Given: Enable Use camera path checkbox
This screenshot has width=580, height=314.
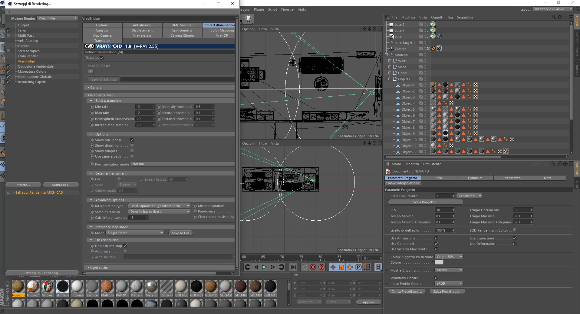Looking at the screenshot, I should [132, 156].
